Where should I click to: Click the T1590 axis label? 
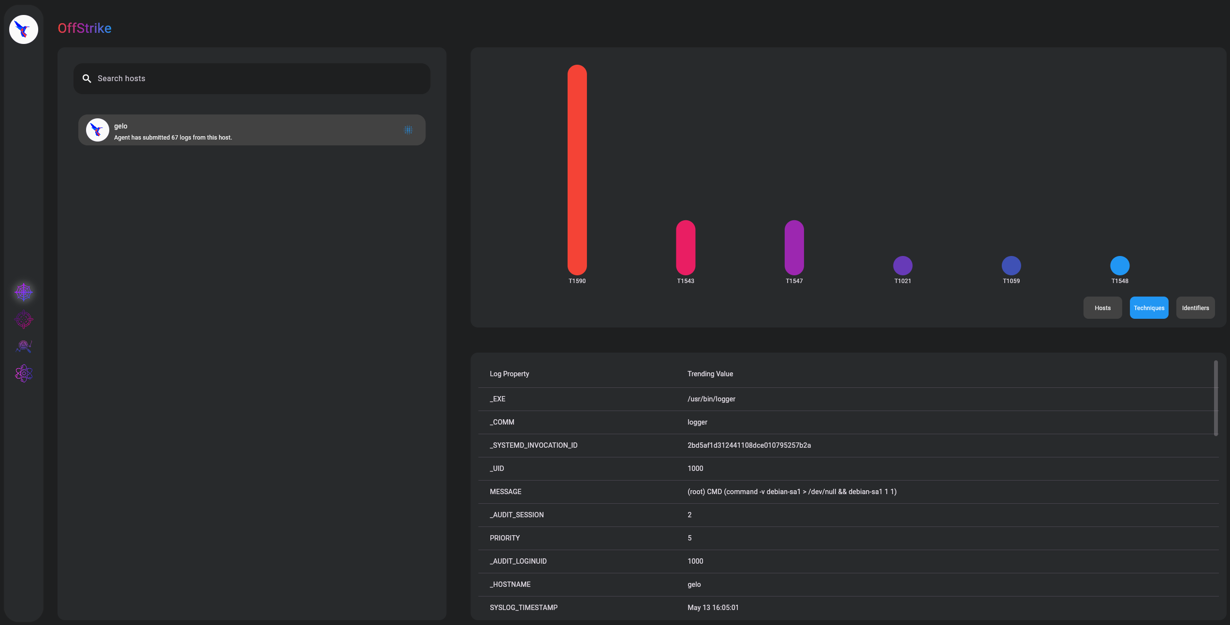click(577, 281)
